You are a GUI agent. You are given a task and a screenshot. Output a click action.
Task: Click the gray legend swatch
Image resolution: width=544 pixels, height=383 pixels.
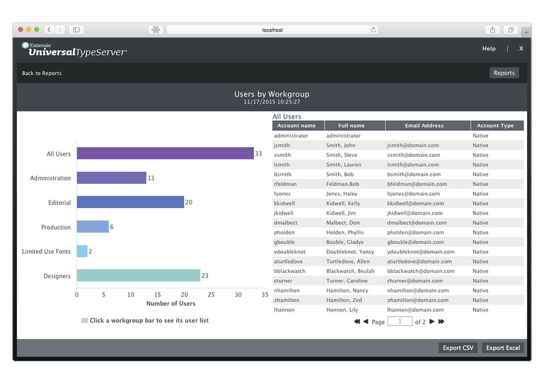coord(84,321)
